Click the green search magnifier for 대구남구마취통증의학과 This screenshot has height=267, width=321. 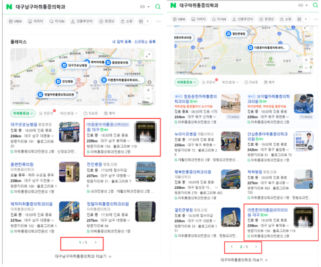[158, 7]
